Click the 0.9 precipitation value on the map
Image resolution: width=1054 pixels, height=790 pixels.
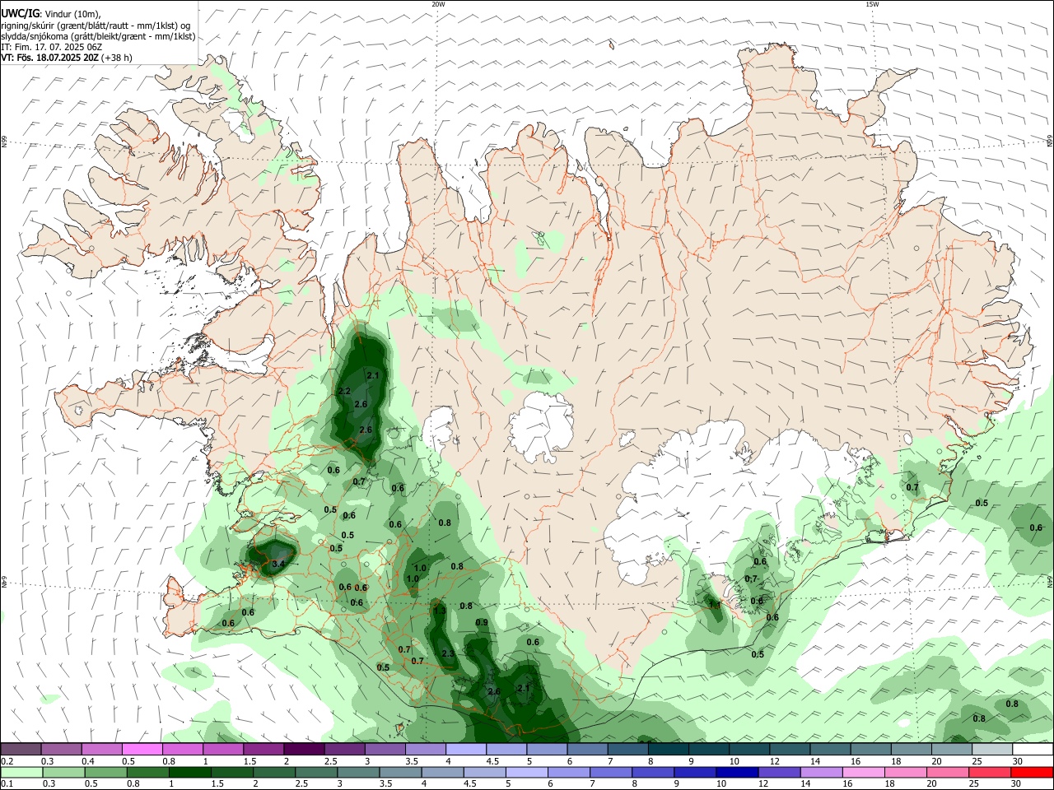tap(482, 623)
